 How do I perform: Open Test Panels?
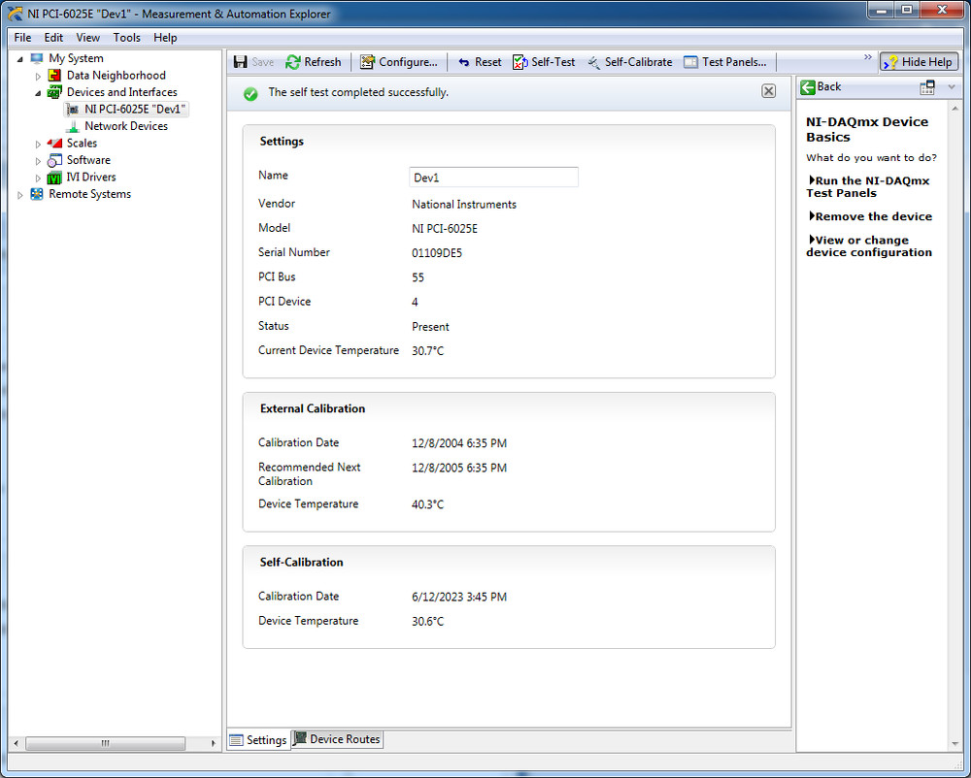[x=725, y=62]
